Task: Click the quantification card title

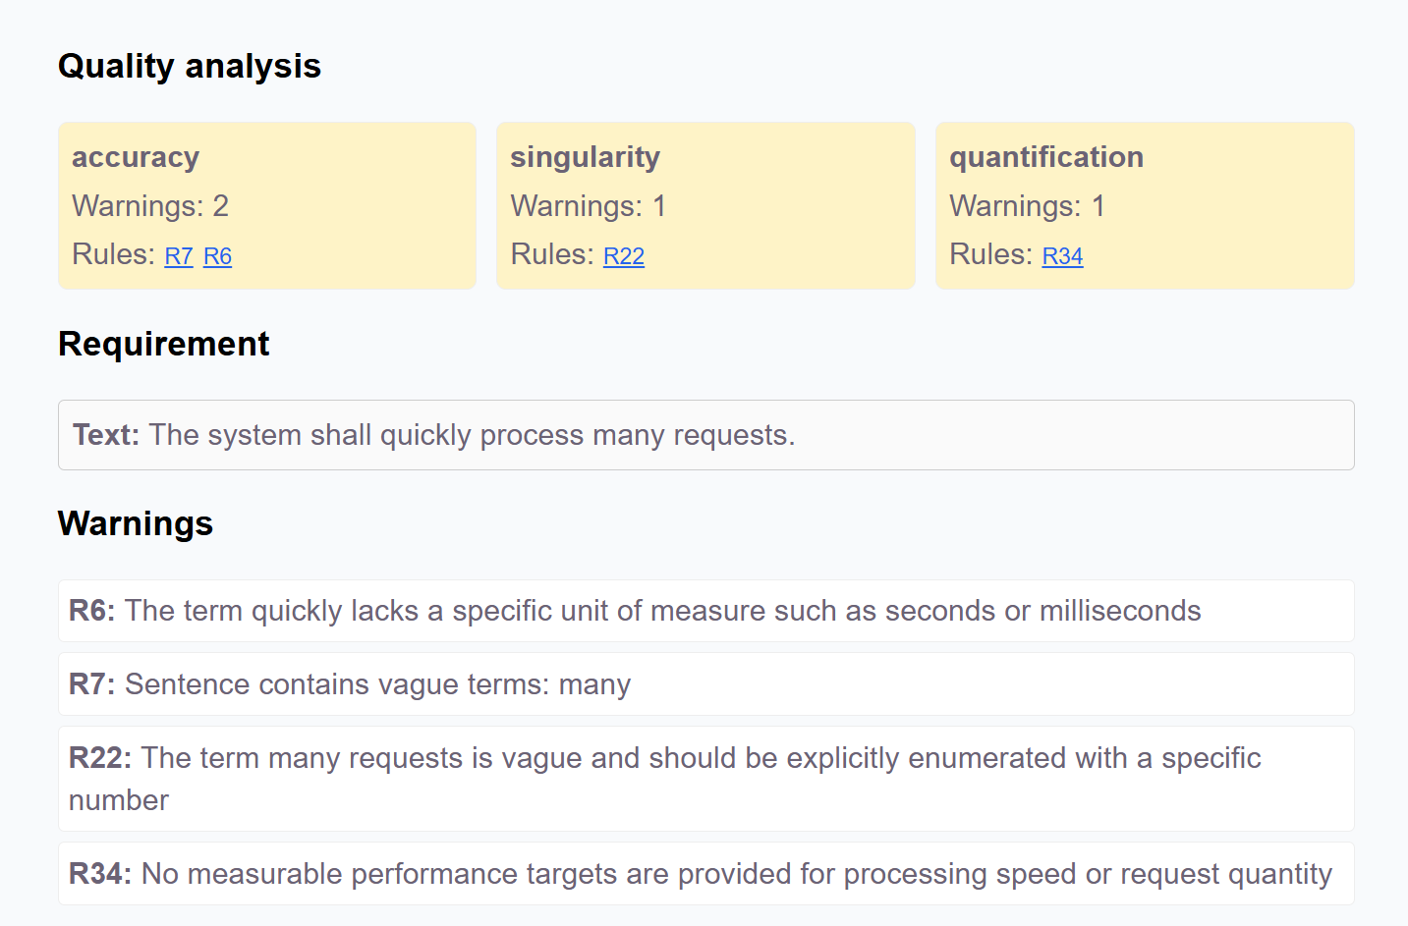Action: point(1045,157)
